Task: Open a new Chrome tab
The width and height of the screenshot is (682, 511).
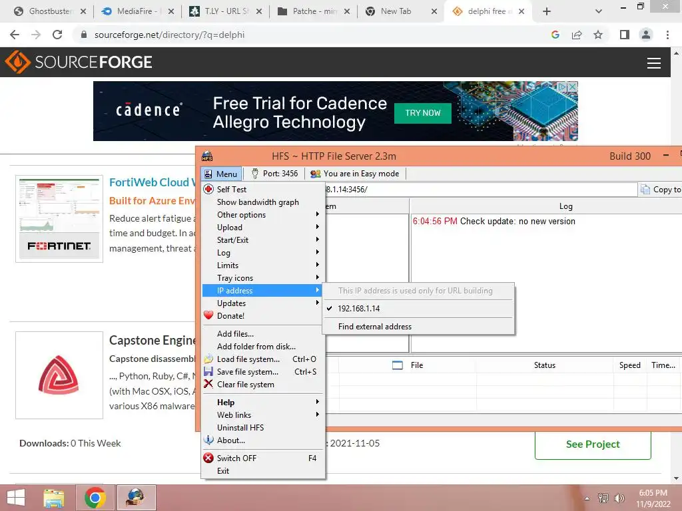Action: pyautogui.click(x=547, y=11)
